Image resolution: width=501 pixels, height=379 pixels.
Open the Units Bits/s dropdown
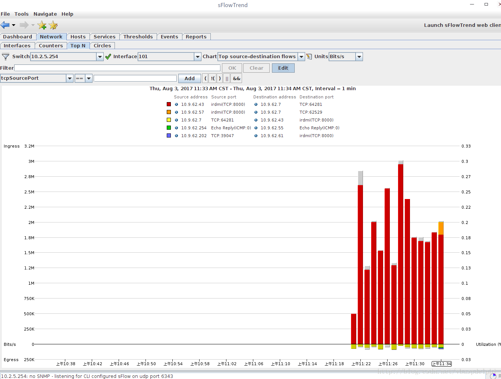click(359, 57)
